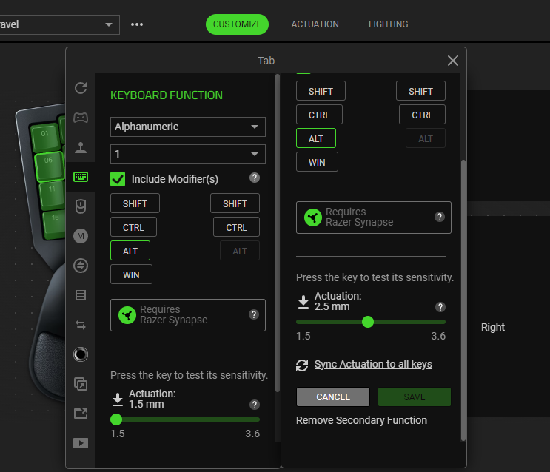Open the Controller function category icon
This screenshot has width=550, height=472.
[x=81, y=117]
